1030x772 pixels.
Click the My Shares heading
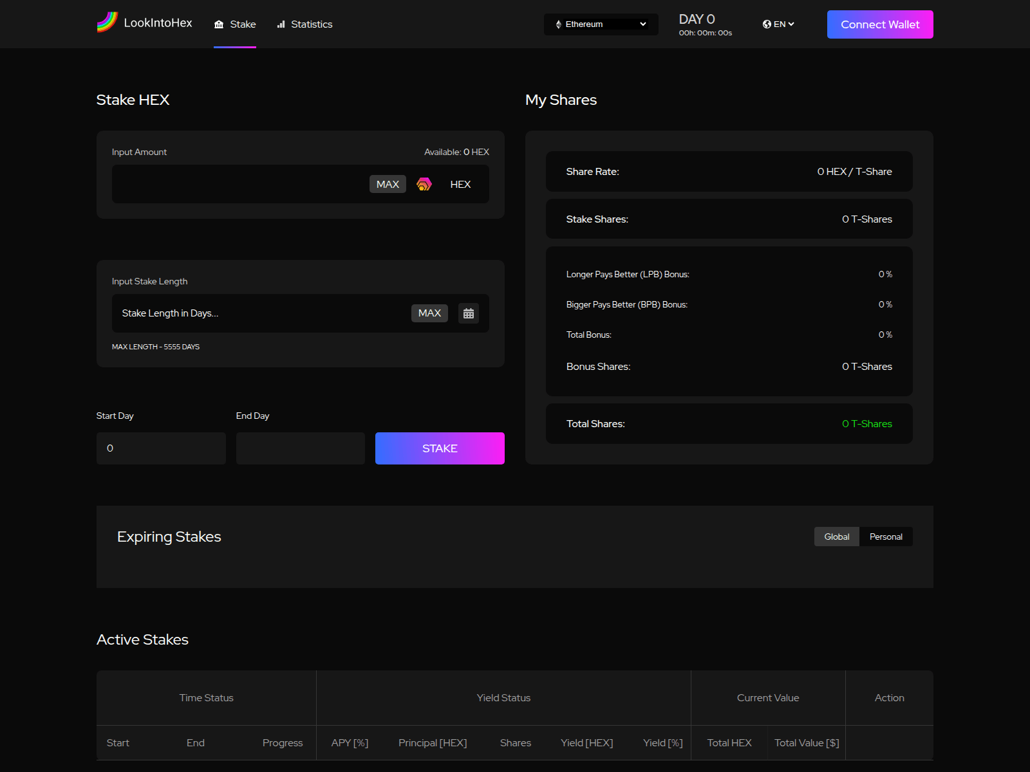(561, 100)
